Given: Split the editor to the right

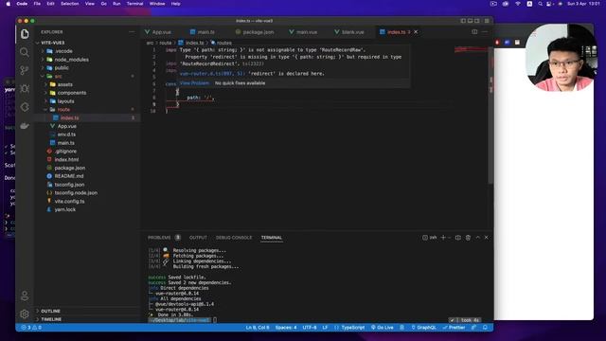Looking at the screenshot, I should pyautogui.click(x=474, y=31).
